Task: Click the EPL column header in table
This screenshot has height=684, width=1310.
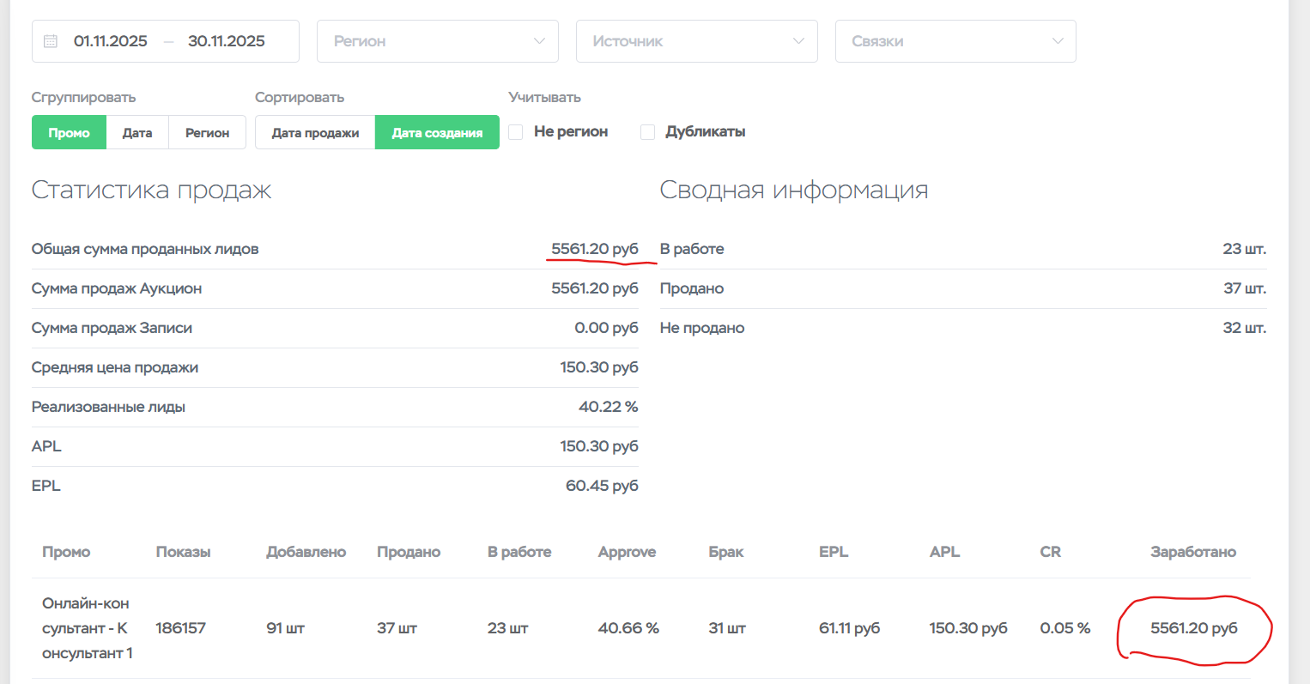Action: point(834,552)
